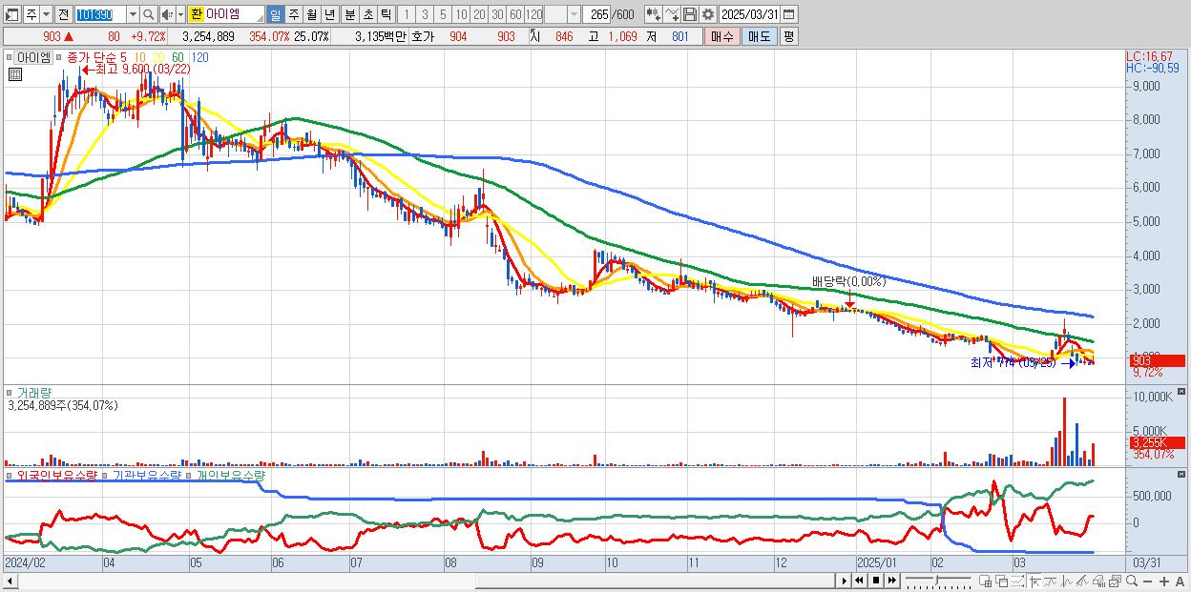Screen dimensions: 1191x592
Task: Open the calendar date picker icon
Action: (x=788, y=14)
